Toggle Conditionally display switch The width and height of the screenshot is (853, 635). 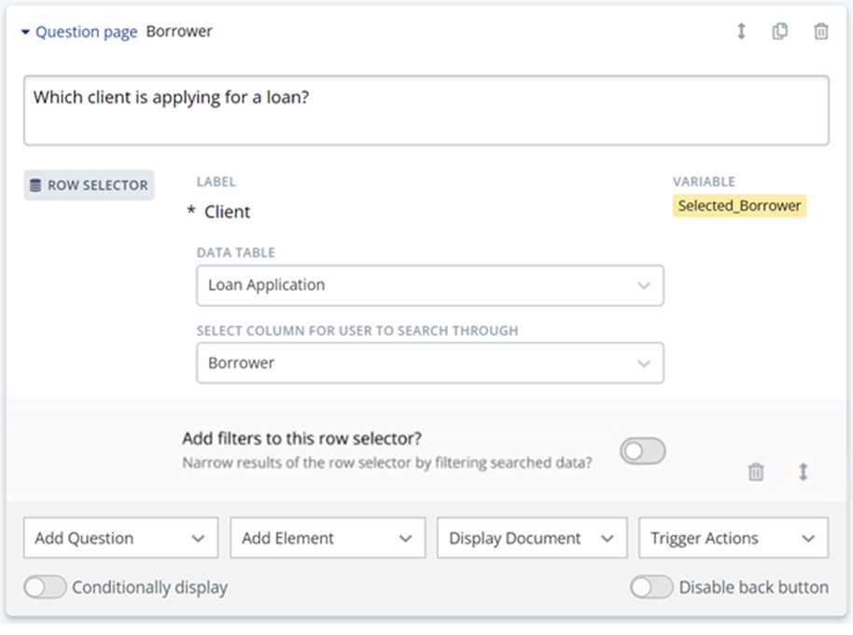point(45,587)
